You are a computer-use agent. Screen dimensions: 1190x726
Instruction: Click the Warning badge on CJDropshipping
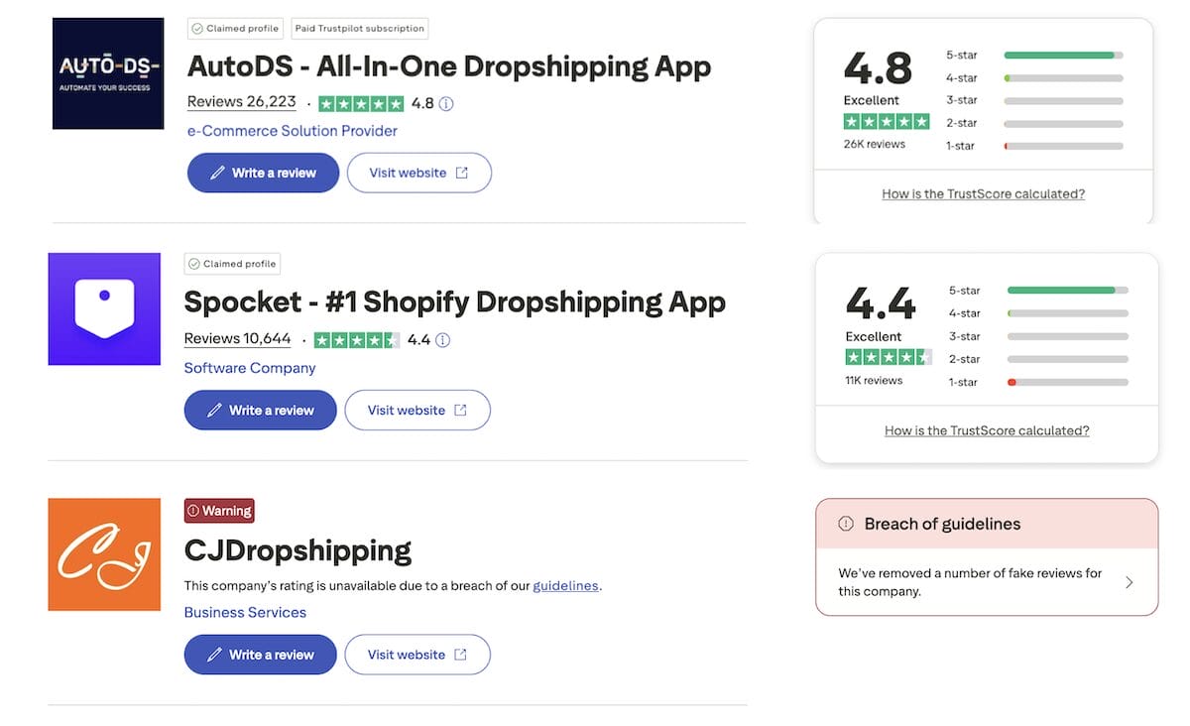[x=218, y=510]
